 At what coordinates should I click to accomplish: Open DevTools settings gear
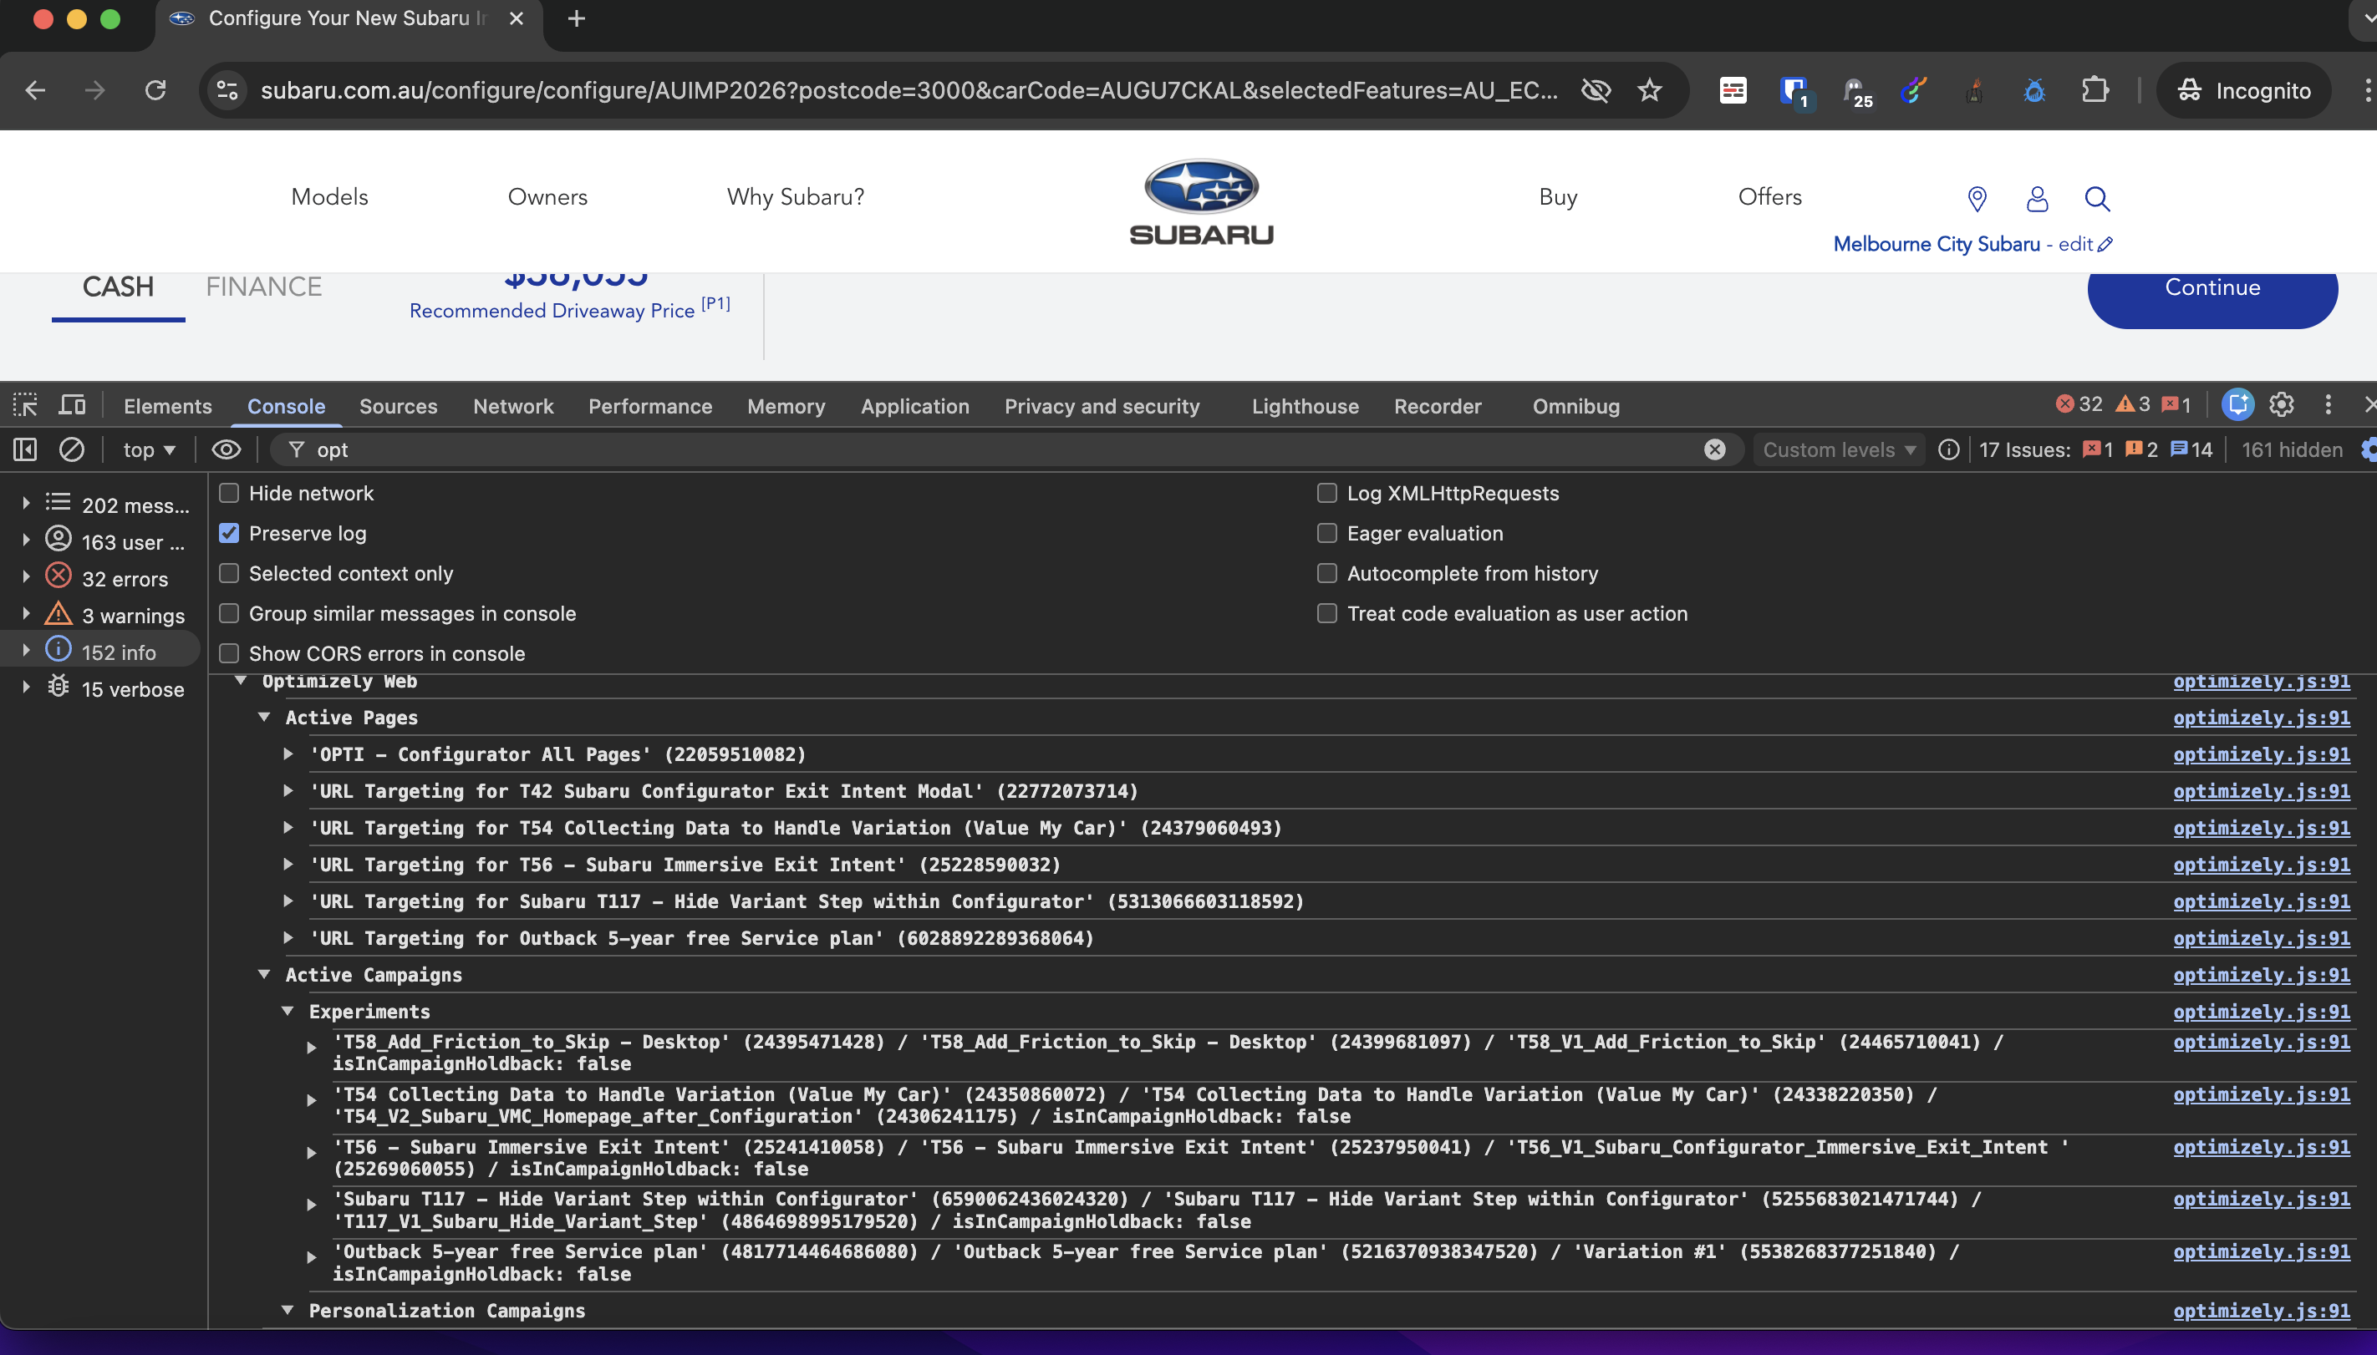2281,405
